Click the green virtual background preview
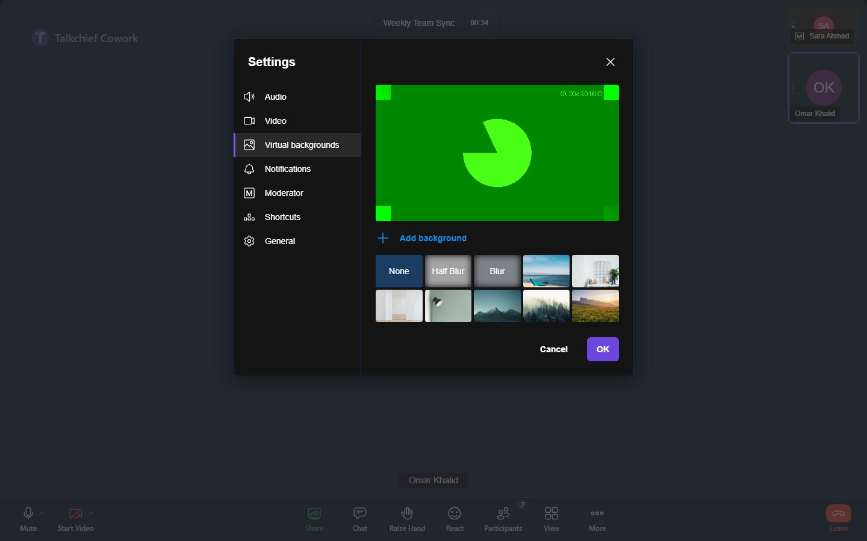The image size is (867, 541). click(x=497, y=153)
